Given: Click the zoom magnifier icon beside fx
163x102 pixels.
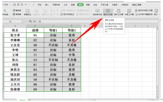Looking at the screenshot, I should tap(30, 22).
